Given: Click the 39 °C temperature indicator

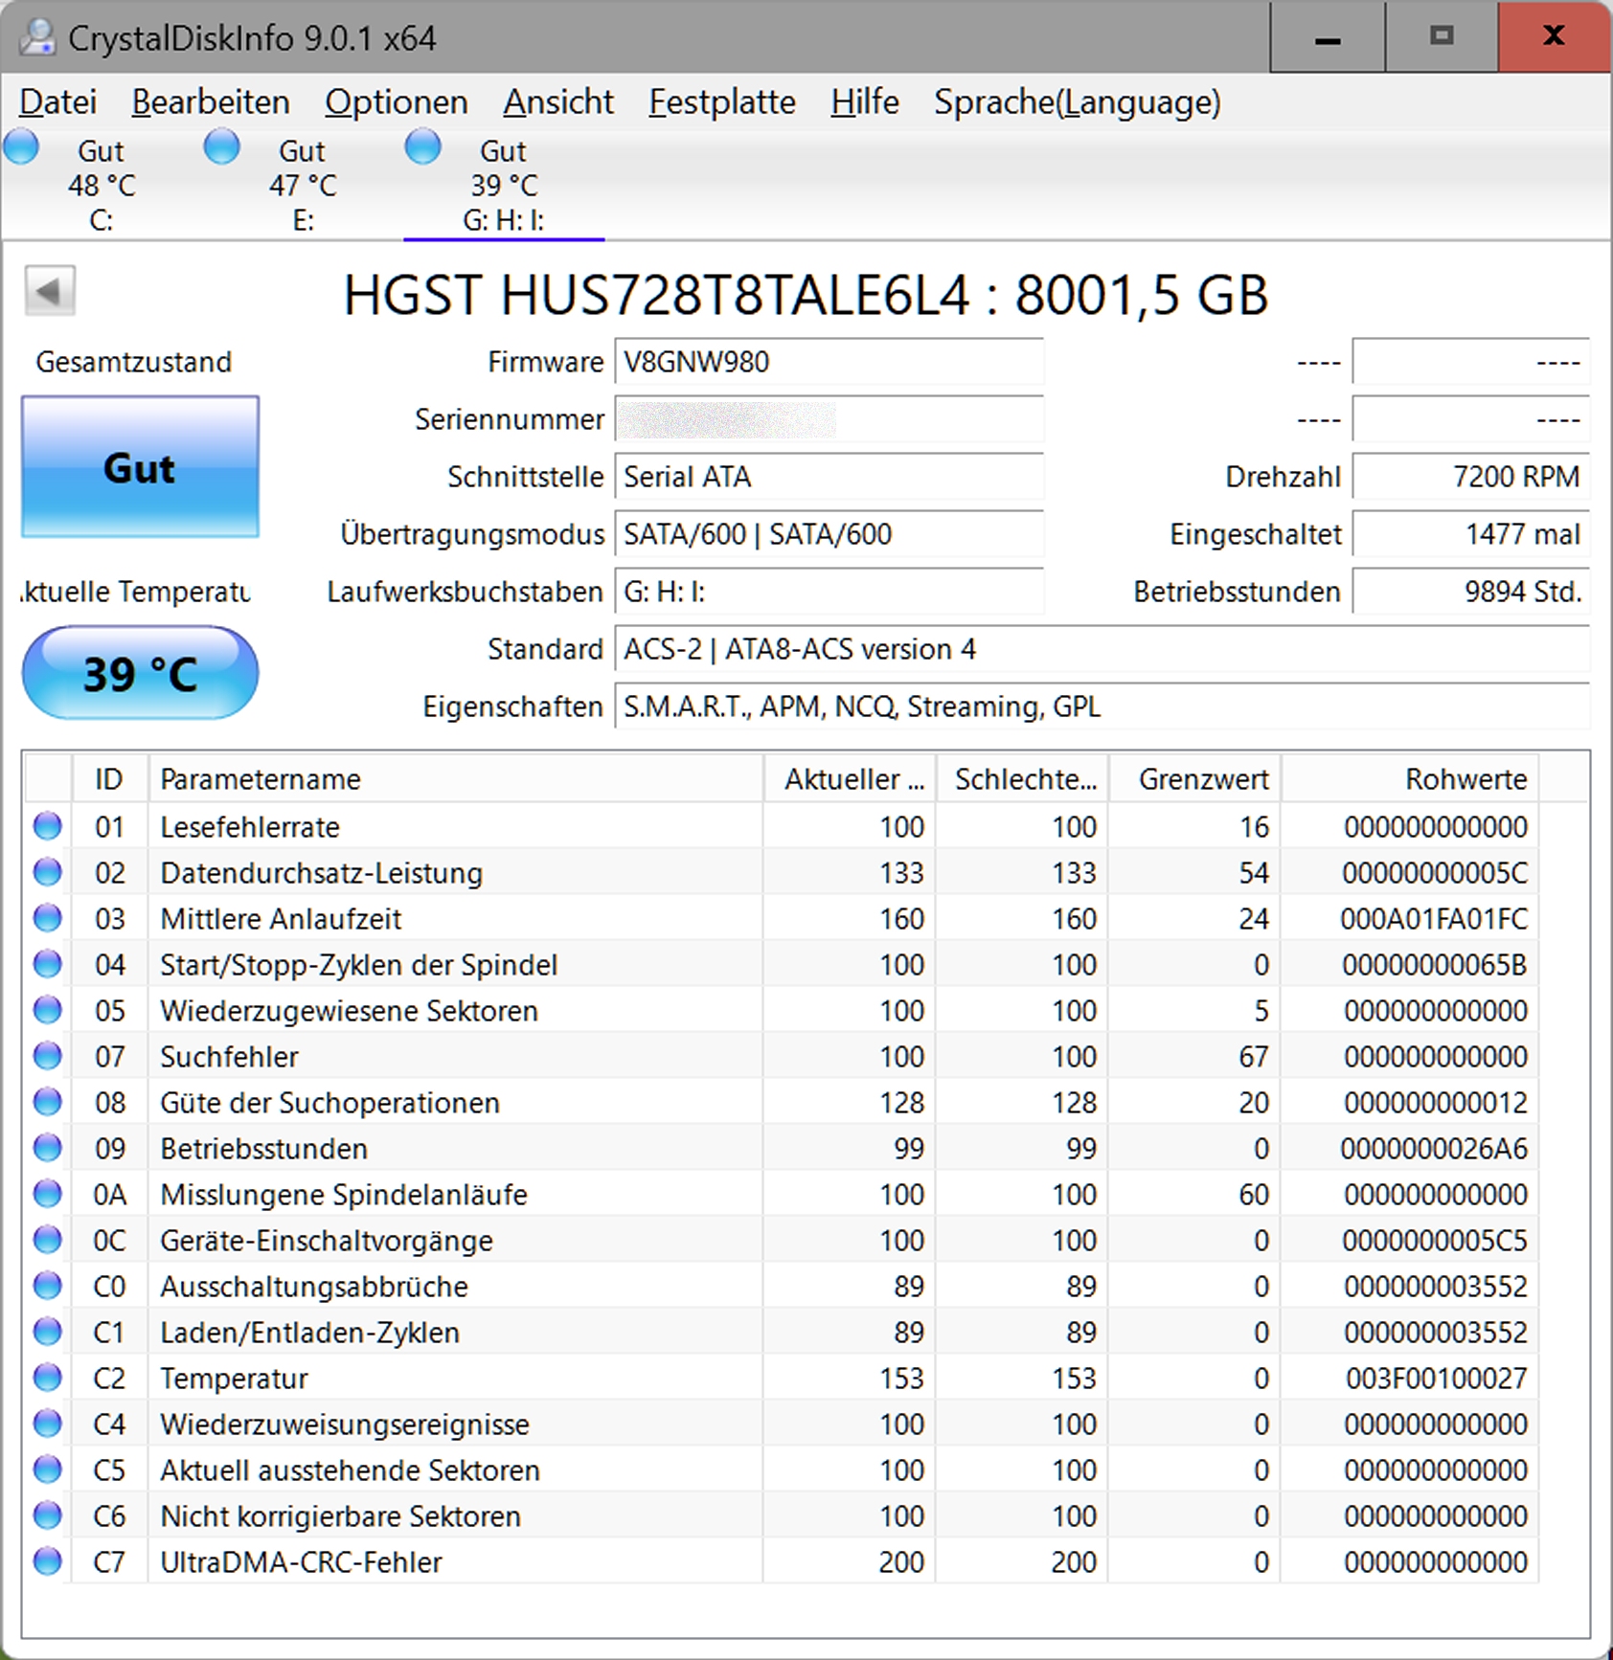Looking at the screenshot, I should (x=140, y=672).
